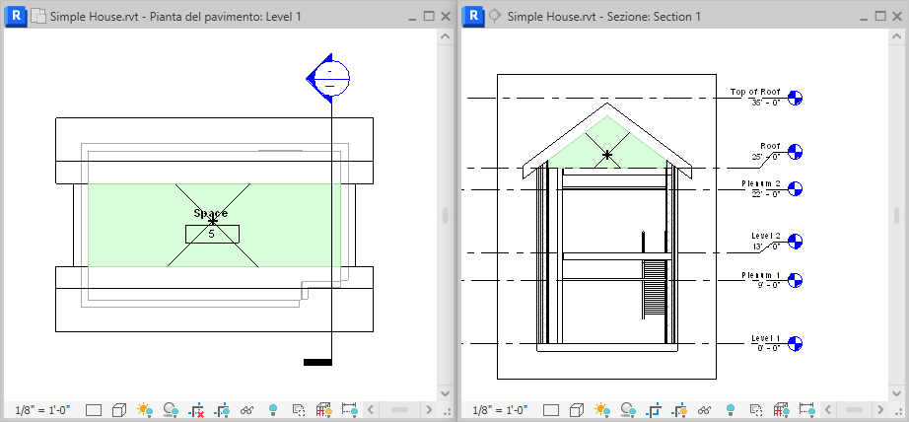The height and width of the screenshot is (422, 909).
Task: Select Plenum 2 level head symbol
Action: (x=795, y=188)
